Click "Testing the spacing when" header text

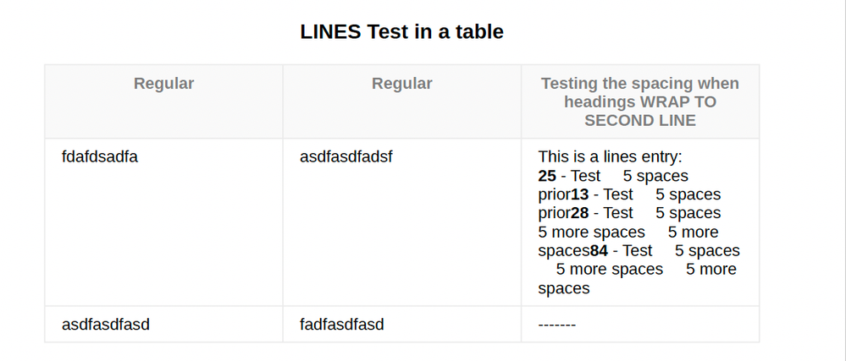(639, 84)
